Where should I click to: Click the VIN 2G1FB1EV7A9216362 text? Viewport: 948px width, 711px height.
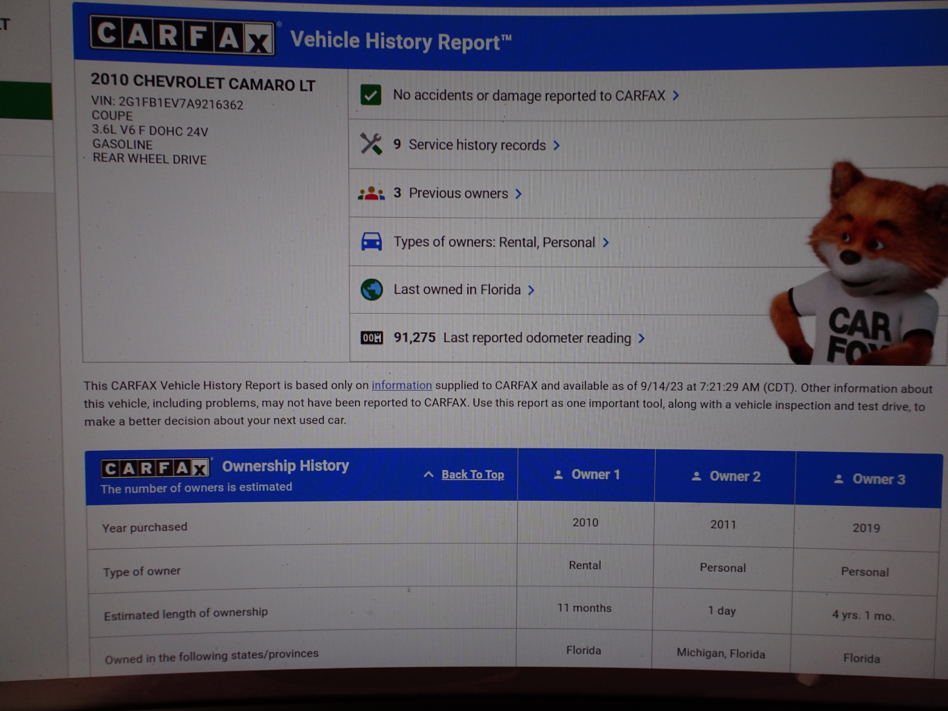tap(167, 103)
